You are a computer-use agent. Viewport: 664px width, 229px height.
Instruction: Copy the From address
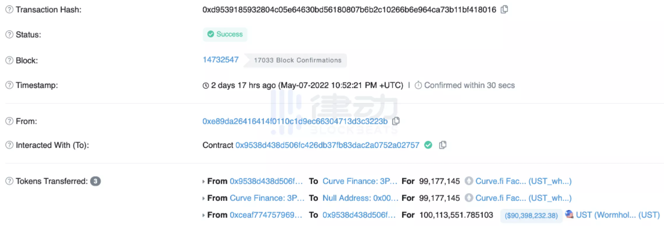(x=396, y=121)
